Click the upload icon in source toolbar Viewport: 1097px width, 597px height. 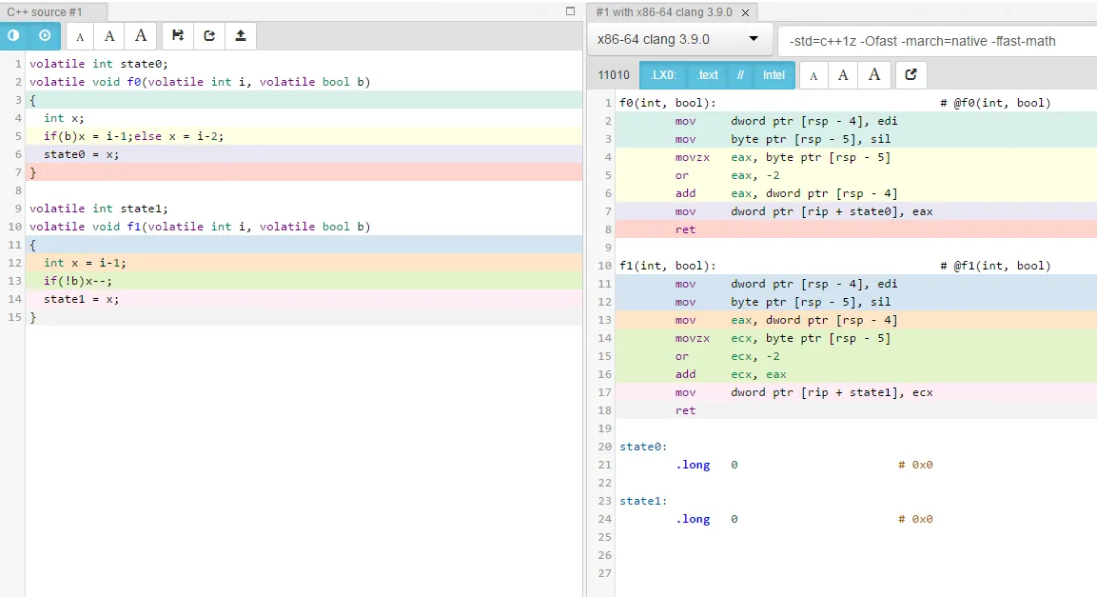coord(241,36)
